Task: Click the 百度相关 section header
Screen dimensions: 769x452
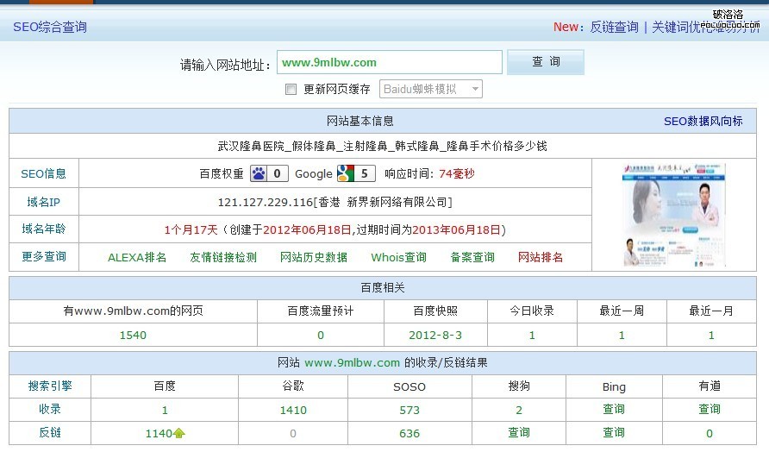Action: (383, 287)
